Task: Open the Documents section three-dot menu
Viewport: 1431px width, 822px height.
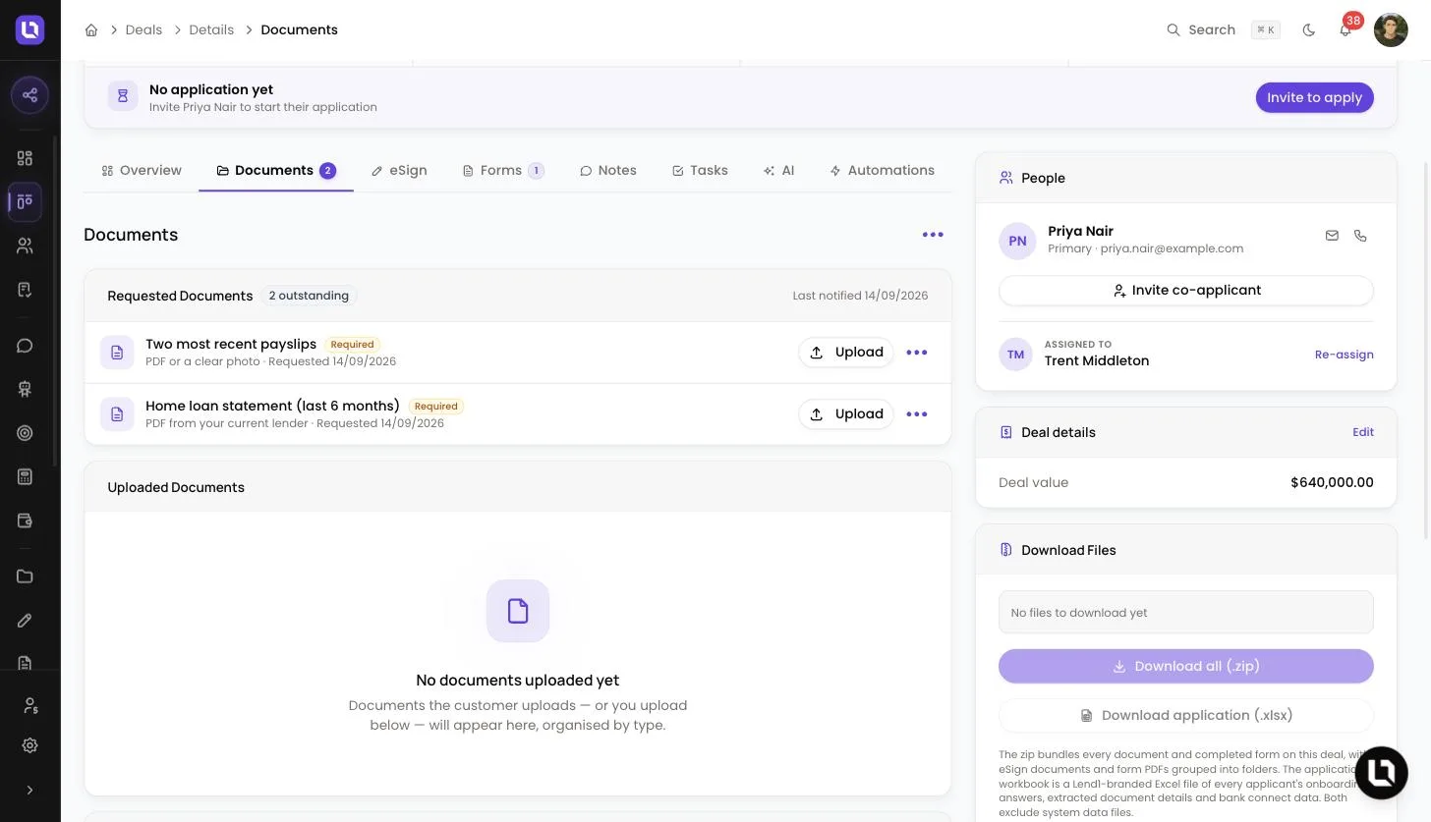Action: click(933, 235)
